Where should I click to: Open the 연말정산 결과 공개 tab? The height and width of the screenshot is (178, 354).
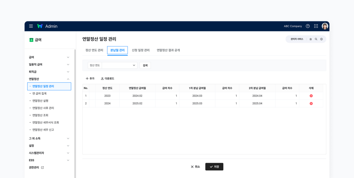click(x=168, y=50)
